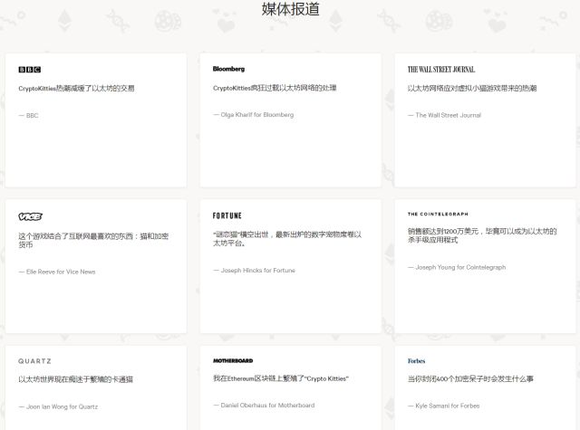Click the BBC logo
Screen dimensions: 580x430
pos(30,70)
